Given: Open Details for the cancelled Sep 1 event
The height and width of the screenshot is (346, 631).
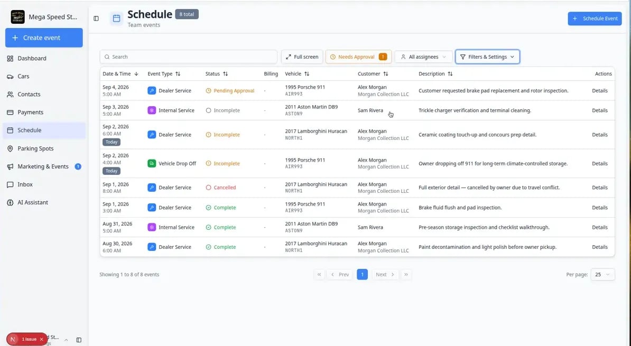Looking at the screenshot, I should pyautogui.click(x=600, y=188).
